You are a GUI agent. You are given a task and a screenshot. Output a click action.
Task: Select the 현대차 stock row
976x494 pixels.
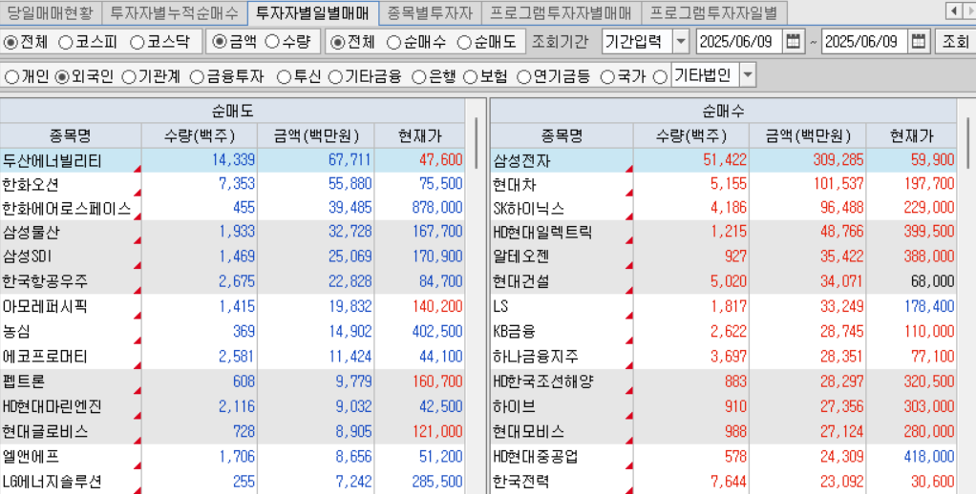point(724,184)
